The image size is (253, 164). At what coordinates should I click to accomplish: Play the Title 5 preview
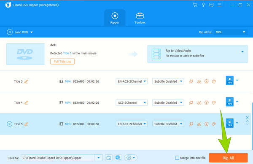[x=9, y=124]
